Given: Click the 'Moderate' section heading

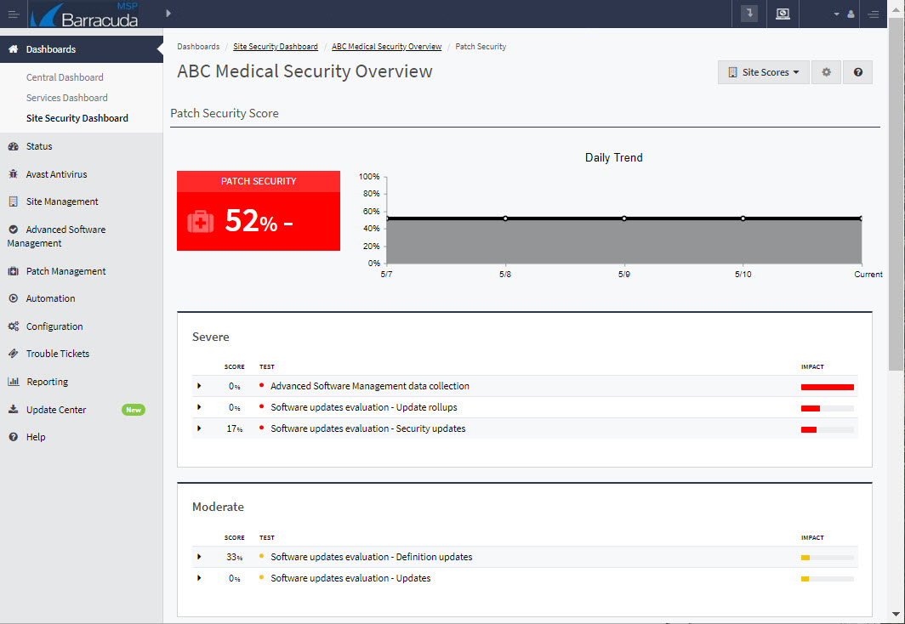Looking at the screenshot, I should click(x=218, y=507).
